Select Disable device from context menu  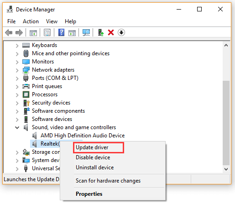[93, 157]
